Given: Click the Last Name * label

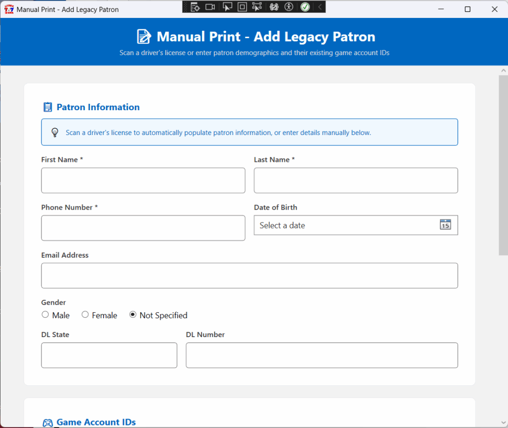Looking at the screenshot, I should pyautogui.click(x=274, y=159).
